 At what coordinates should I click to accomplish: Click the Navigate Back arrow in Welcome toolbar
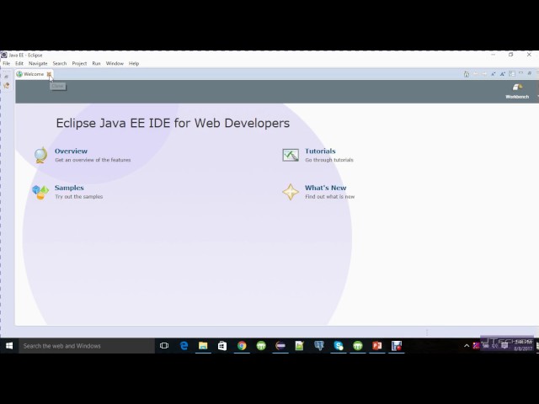click(475, 74)
